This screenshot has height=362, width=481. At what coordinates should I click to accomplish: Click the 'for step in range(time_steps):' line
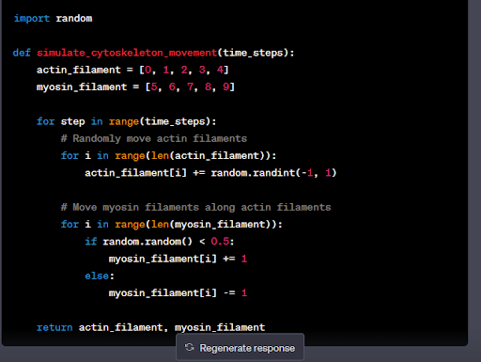[x=126, y=121]
